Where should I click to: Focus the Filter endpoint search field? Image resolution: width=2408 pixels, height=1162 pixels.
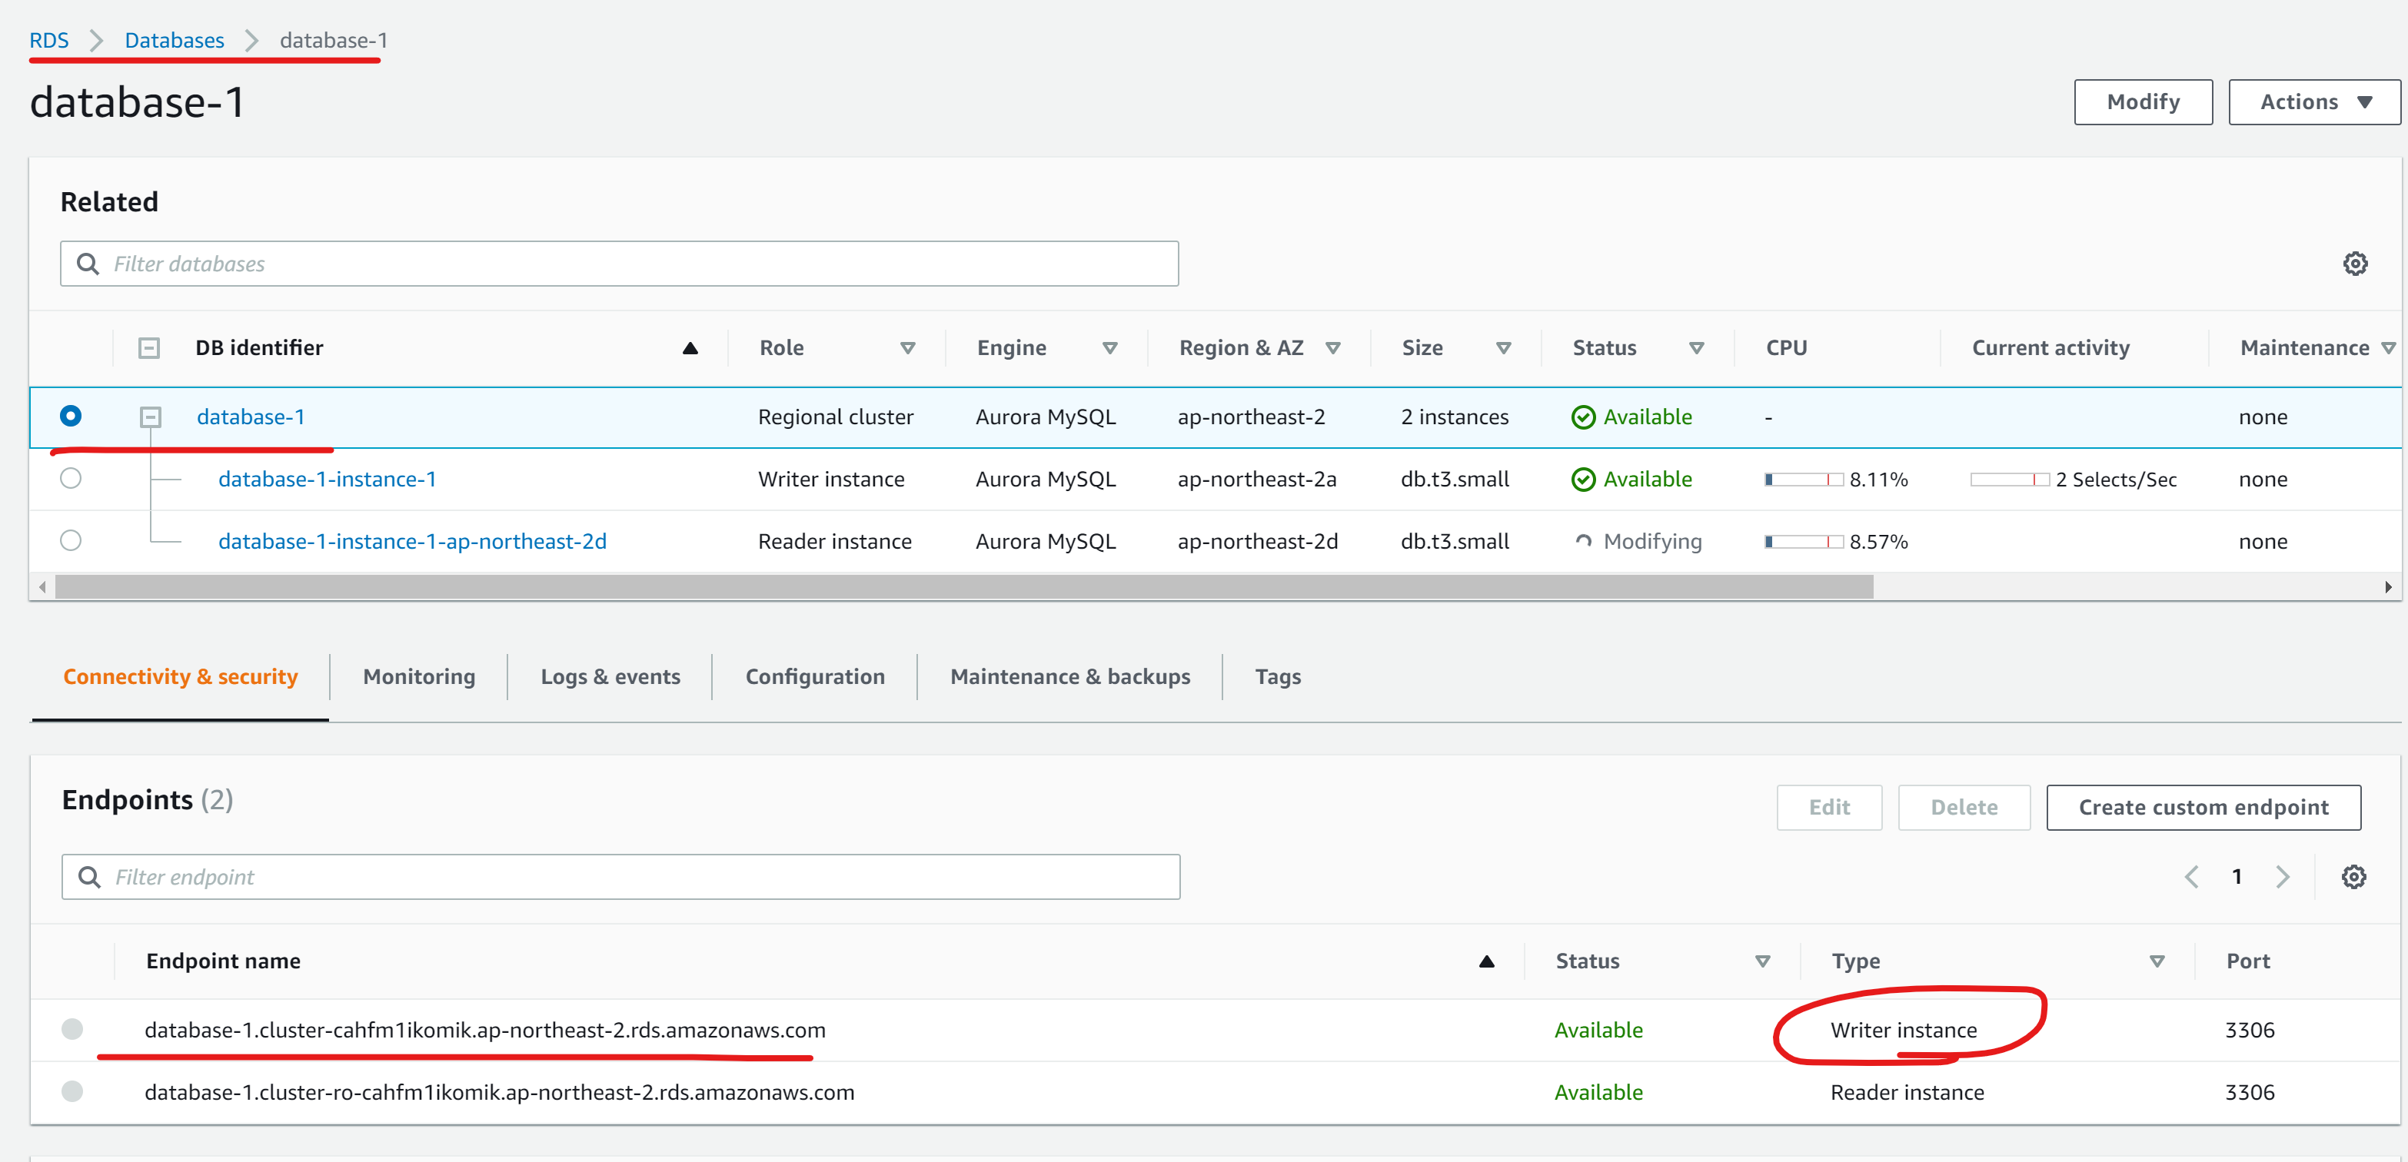click(620, 876)
